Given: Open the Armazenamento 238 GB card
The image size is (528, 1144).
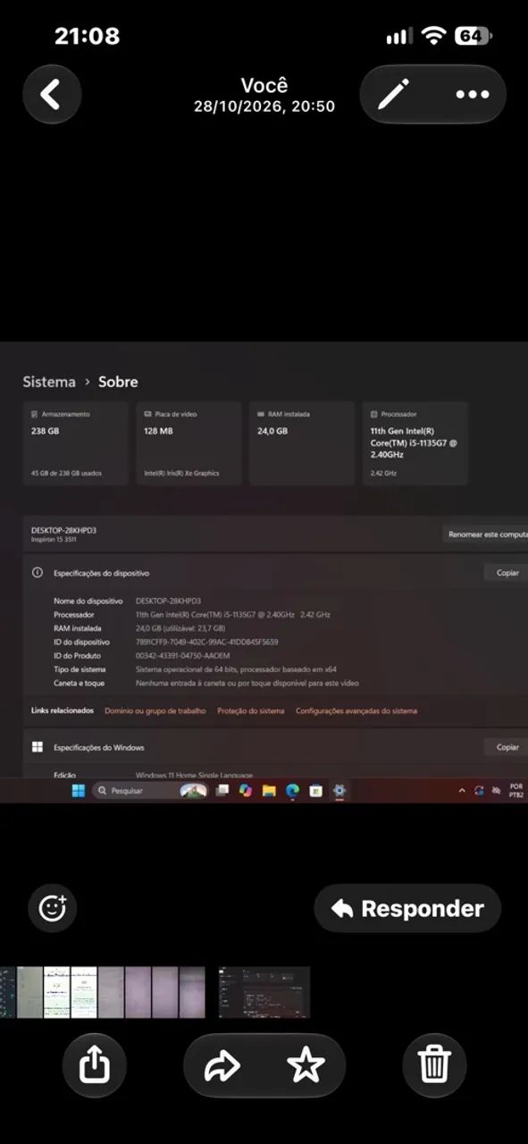Looking at the screenshot, I should coord(76,443).
